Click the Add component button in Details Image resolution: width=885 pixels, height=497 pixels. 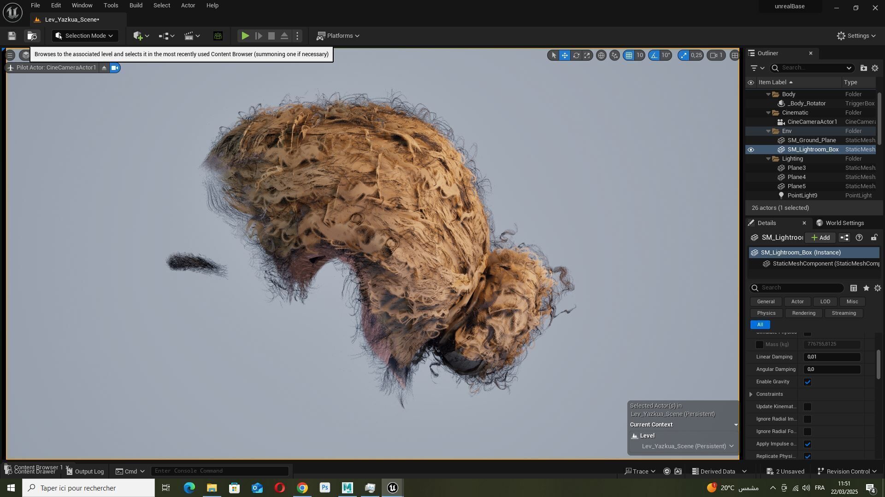pos(820,238)
